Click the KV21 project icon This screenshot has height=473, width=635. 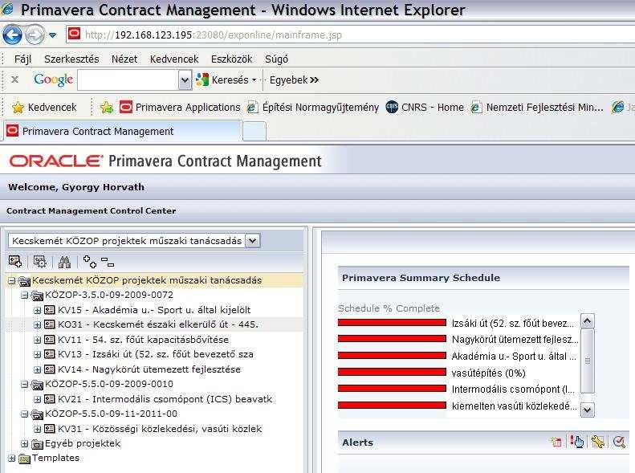tap(50, 399)
